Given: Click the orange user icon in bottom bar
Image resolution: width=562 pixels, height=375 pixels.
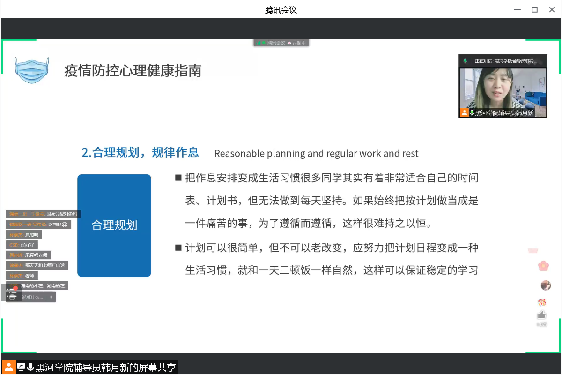Looking at the screenshot, I should (8, 367).
